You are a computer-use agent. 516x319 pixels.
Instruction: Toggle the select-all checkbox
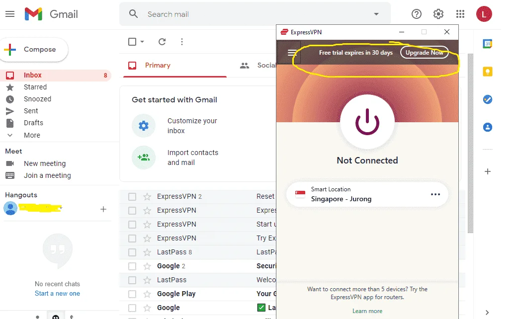click(x=132, y=42)
